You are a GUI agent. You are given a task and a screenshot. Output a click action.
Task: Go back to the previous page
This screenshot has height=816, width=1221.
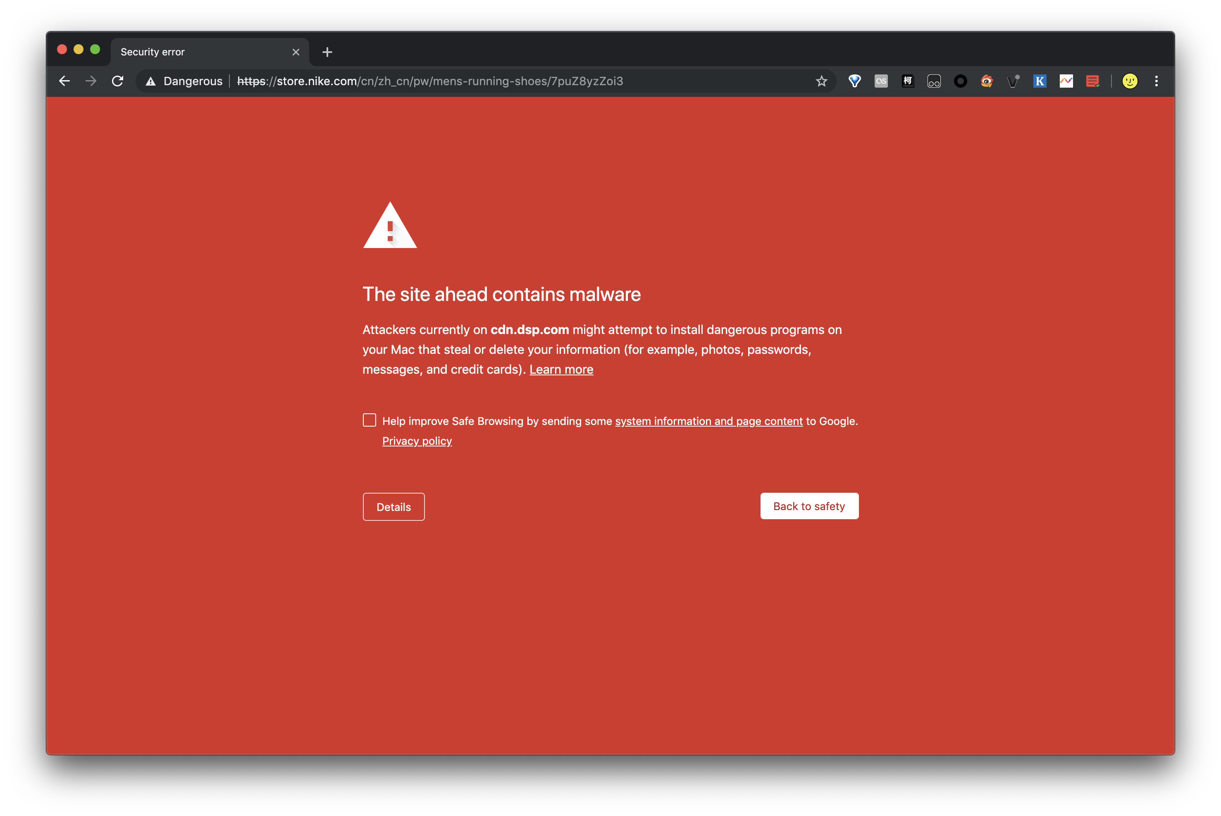64,81
